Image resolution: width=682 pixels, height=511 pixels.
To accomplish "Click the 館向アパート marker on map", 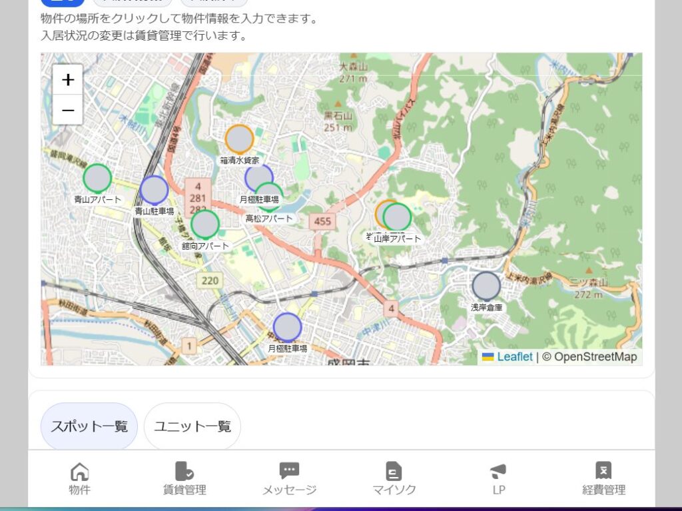I will (x=205, y=225).
